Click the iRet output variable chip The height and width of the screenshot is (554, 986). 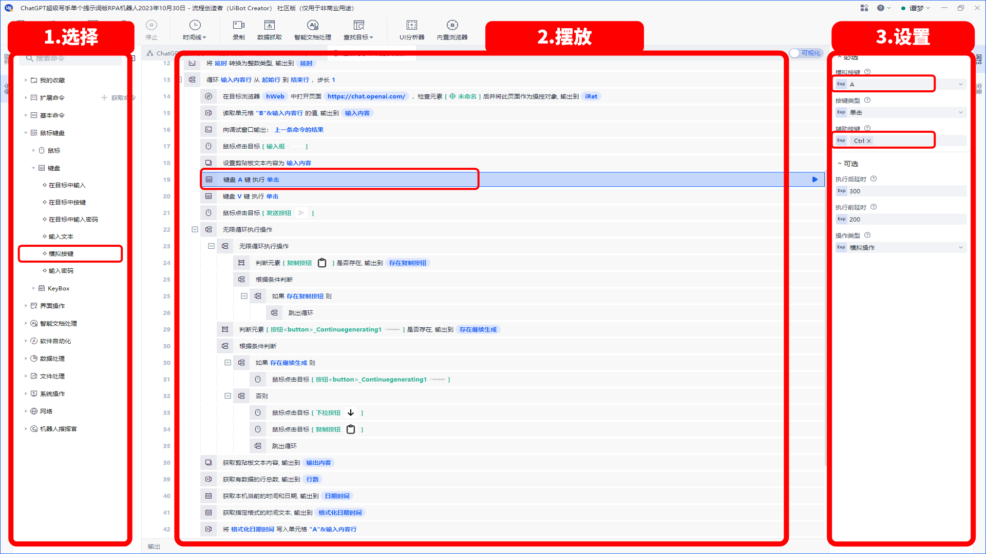591,96
